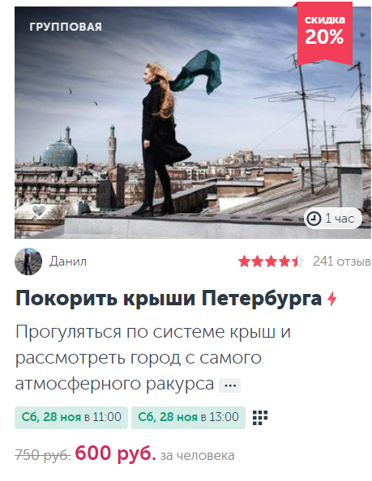Click the 1 час duration badge

click(x=333, y=219)
